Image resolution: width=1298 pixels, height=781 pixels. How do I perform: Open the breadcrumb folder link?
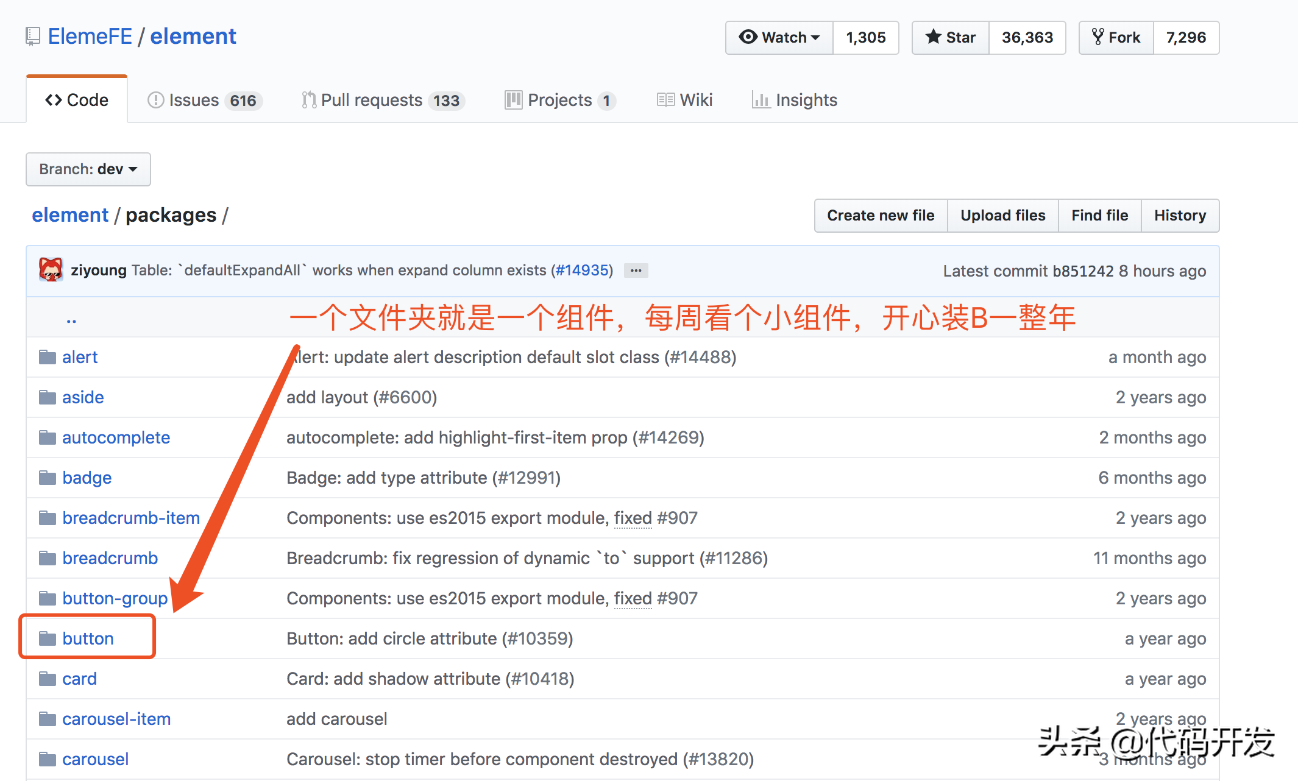pos(110,558)
